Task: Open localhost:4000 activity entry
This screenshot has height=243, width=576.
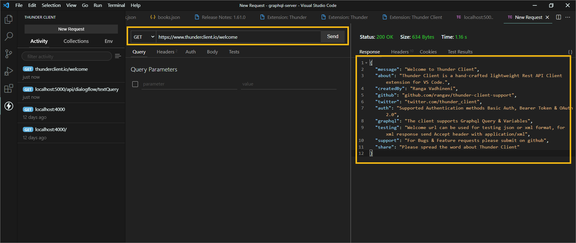Action: (x=71, y=113)
